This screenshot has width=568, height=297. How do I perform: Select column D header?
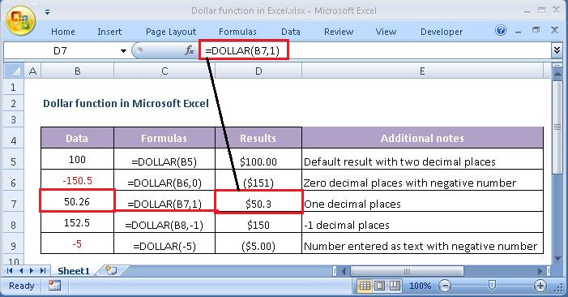point(258,71)
